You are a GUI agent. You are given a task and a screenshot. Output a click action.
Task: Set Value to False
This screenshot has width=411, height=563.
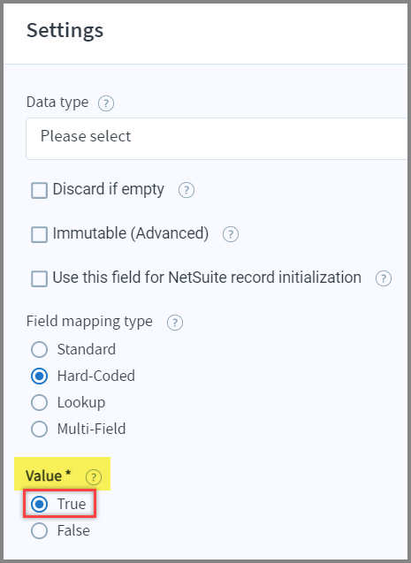click(39, 530)
